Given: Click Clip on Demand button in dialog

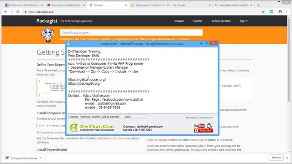Looking at the screenshot, I should 110,117.
